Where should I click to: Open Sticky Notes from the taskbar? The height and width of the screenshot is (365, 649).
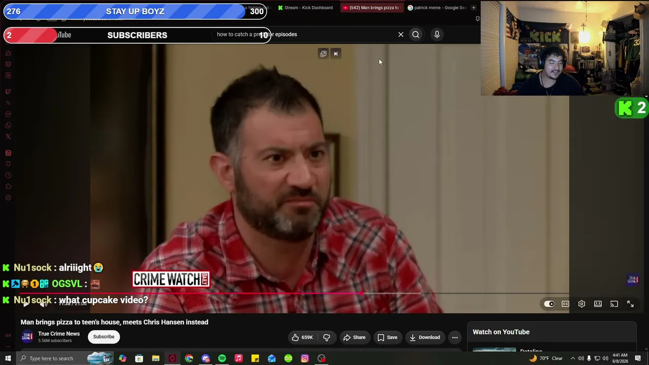tap(255, 358)
